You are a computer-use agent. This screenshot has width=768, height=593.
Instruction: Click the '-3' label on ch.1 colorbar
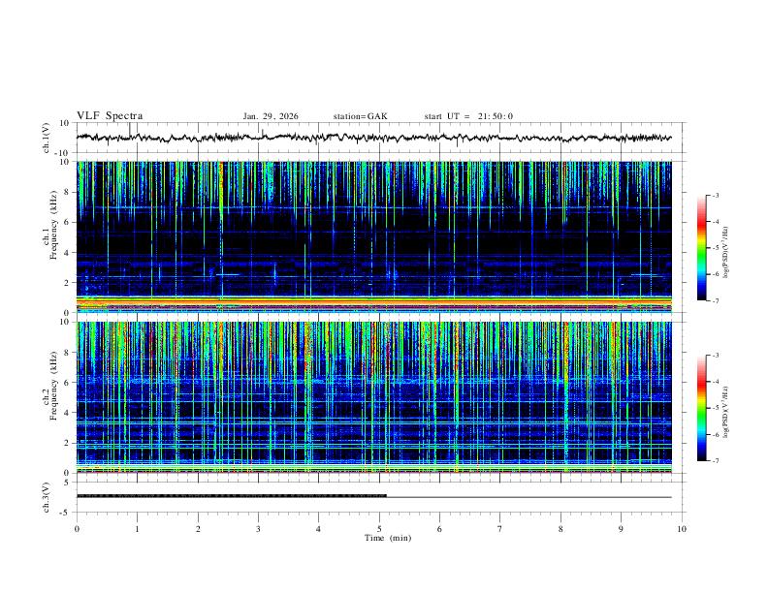click(x=715, y=196)
